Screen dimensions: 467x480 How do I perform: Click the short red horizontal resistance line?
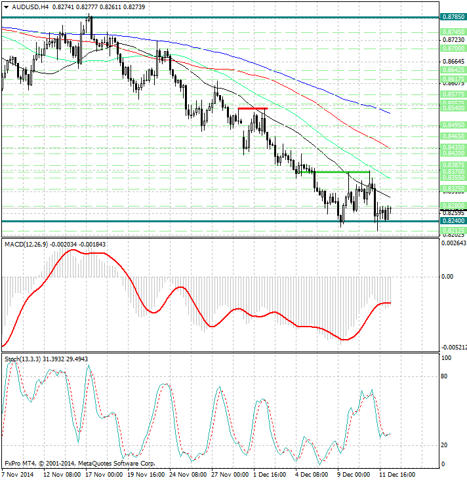pos(252,108)
